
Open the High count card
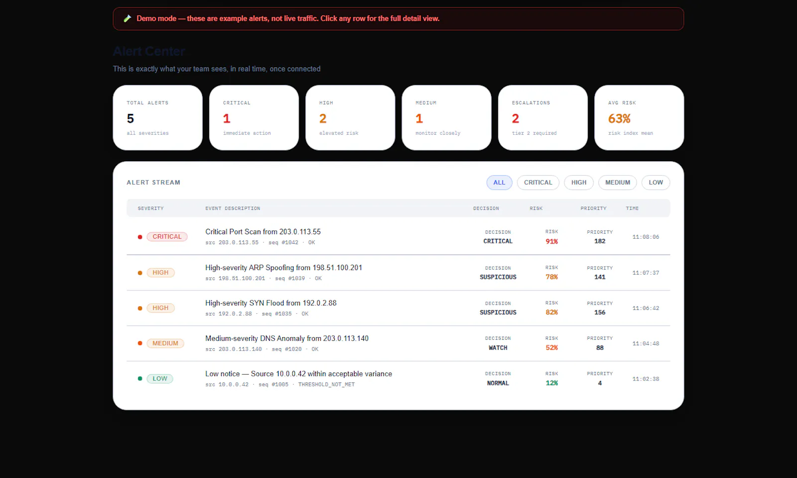coord(350,117)
